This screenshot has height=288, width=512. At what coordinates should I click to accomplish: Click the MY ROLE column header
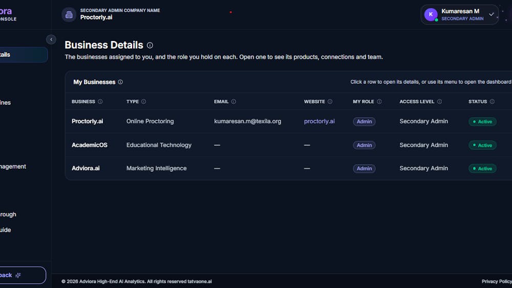[364, 101]
